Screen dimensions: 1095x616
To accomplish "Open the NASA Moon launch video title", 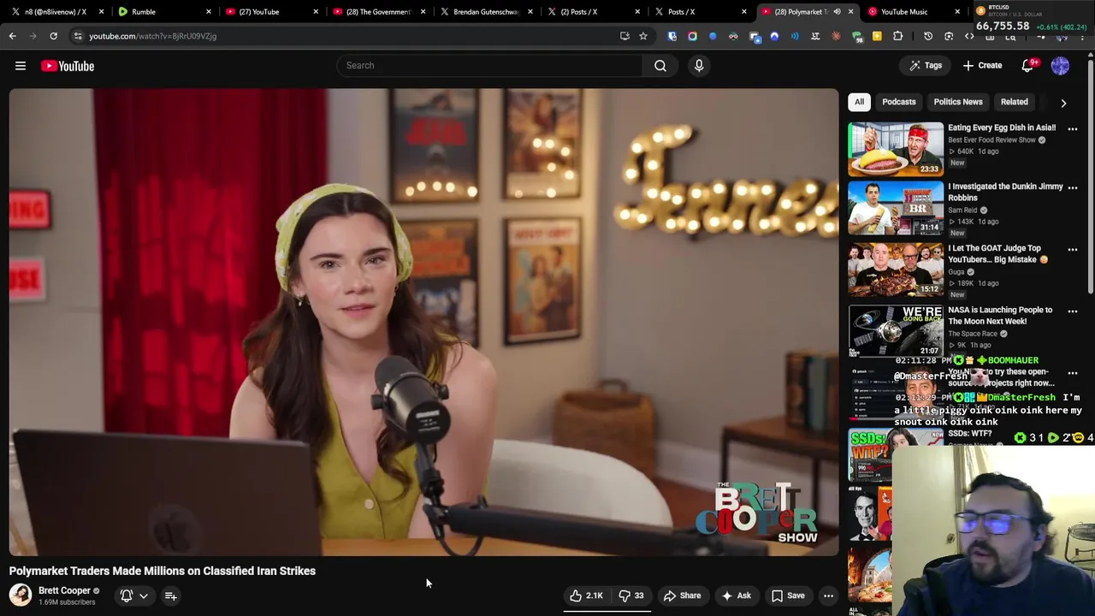I will tap(1000, 316).
